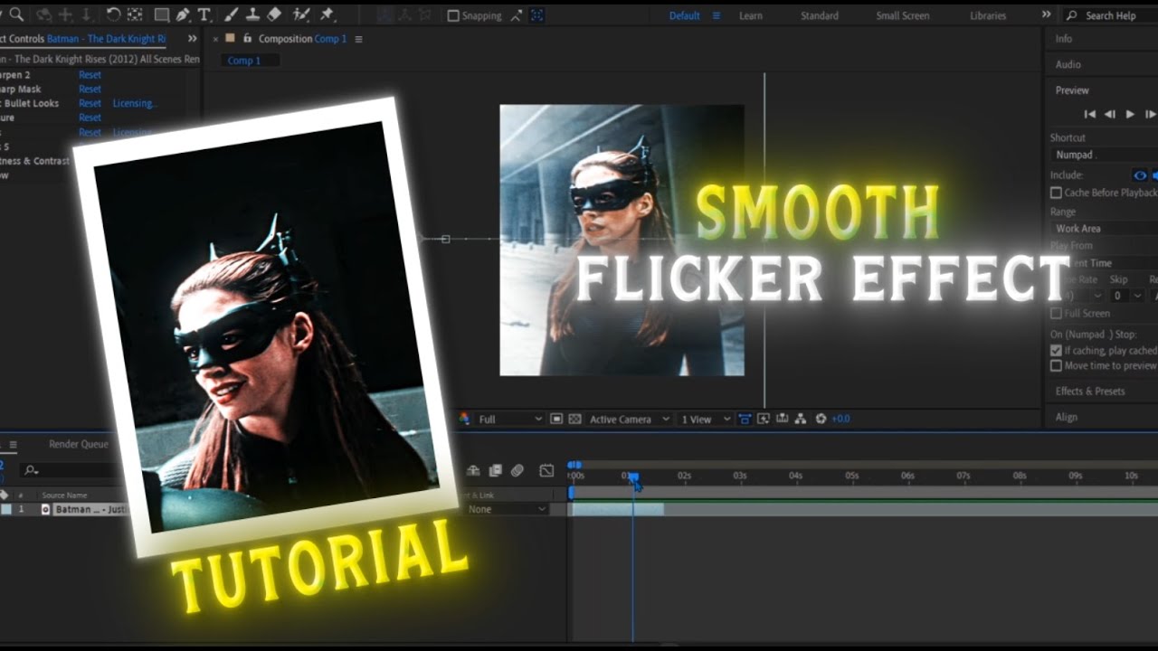Viewport: 1158px width, 651px height.
Task: Show more workspaces with the double chevron
Action: [1047, 15]
